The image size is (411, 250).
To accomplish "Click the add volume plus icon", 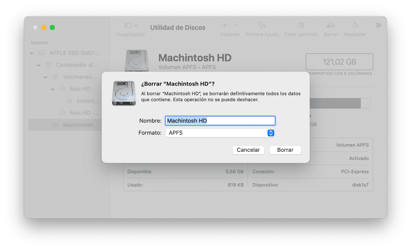I will pyautogui.click(x=224, y=25).
